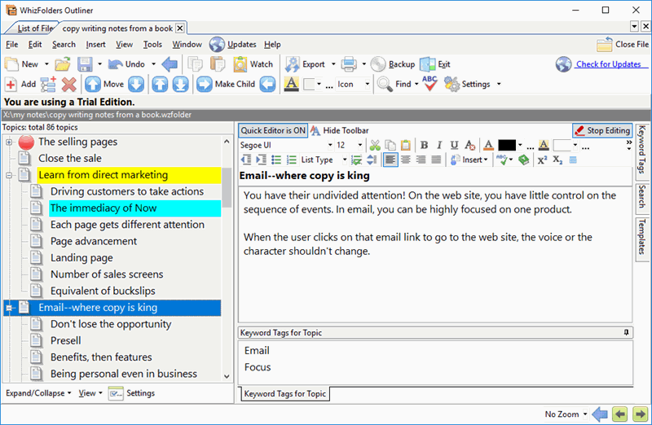Go back with green left arrow

619,414
